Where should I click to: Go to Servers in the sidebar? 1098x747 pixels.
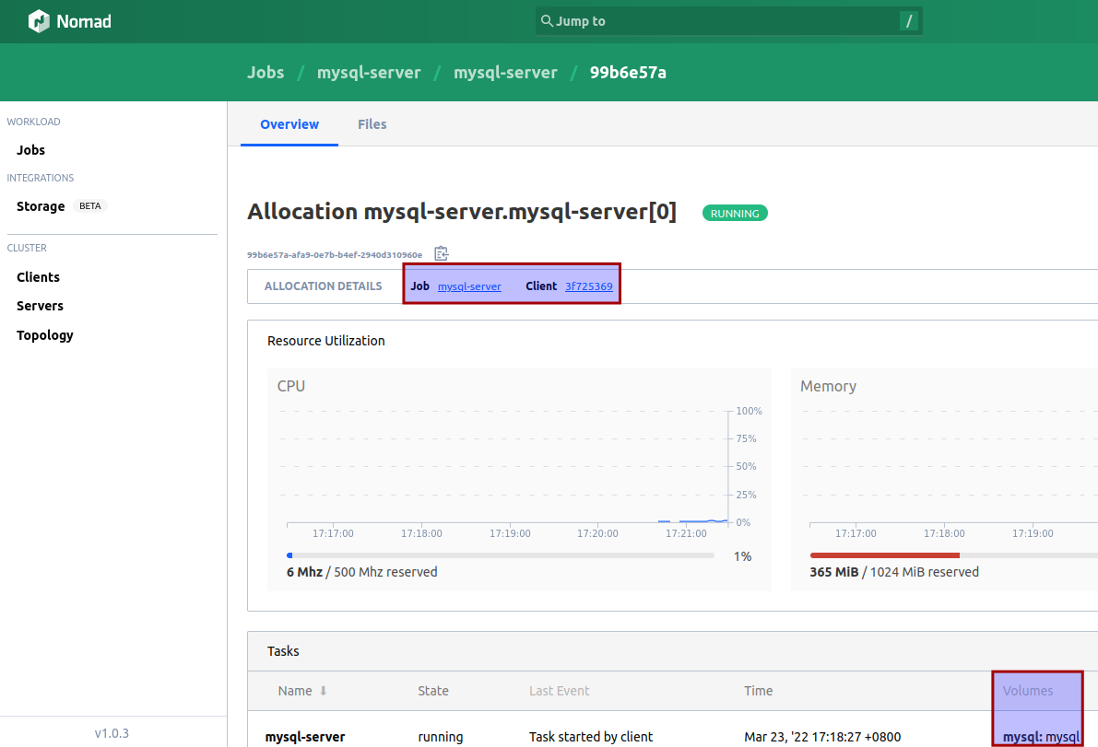[x=40, y=307]
